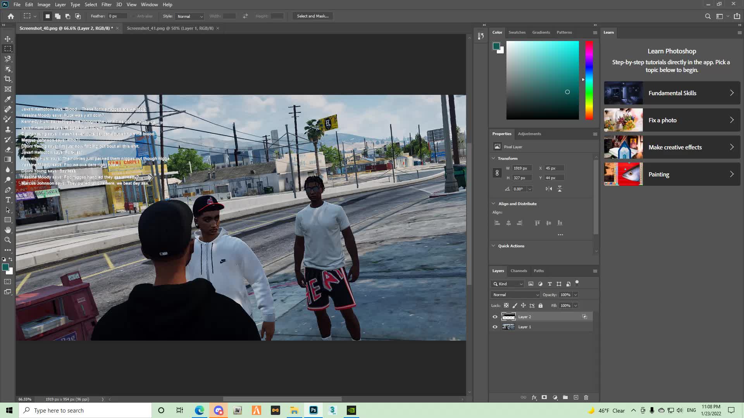
Task: Switch to the Channels tab
Action: click(x=518, y=271)
